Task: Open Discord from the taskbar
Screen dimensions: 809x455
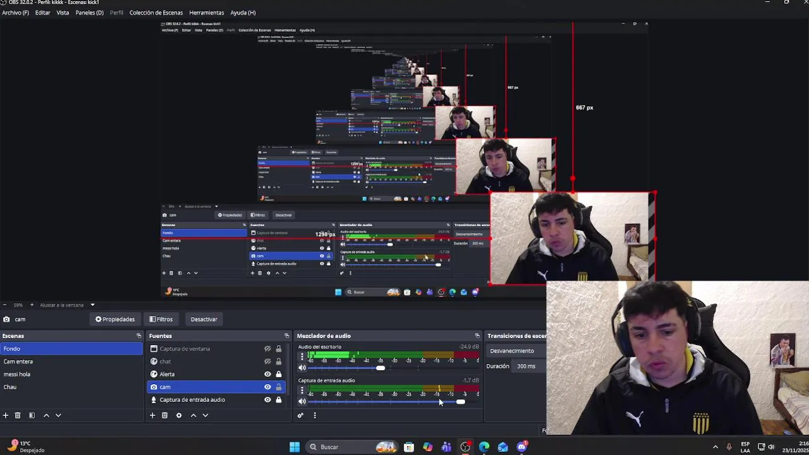Action: (x=522, y=447)
